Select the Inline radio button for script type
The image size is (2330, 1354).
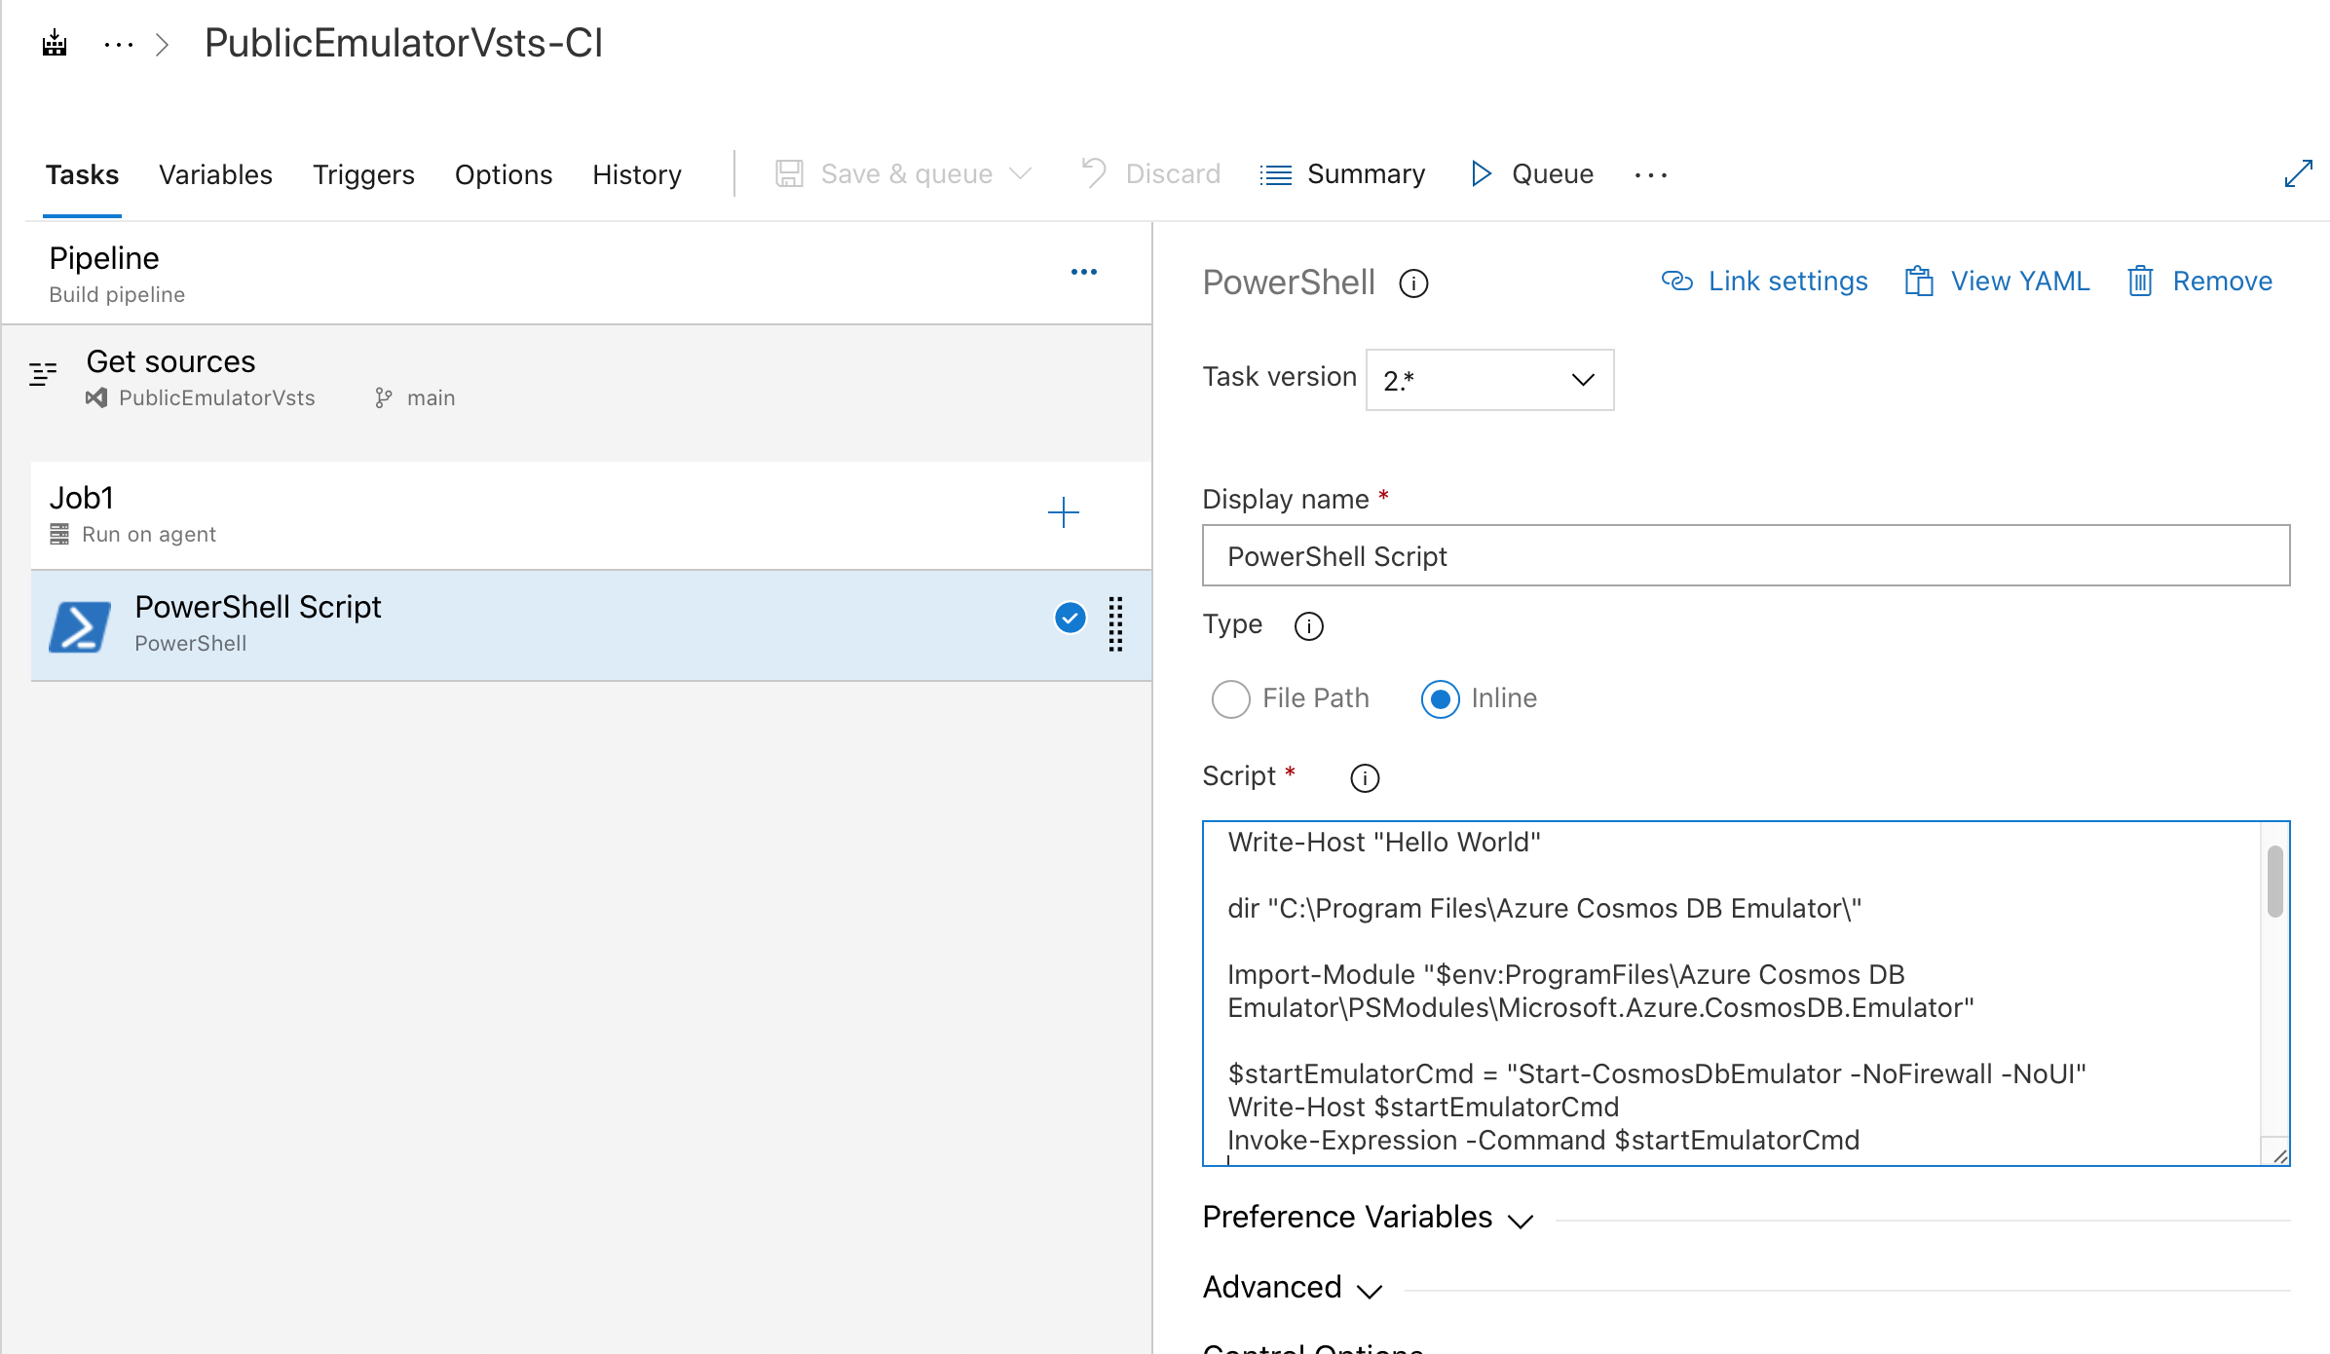pyautogui.click(x=1439, y=698)
